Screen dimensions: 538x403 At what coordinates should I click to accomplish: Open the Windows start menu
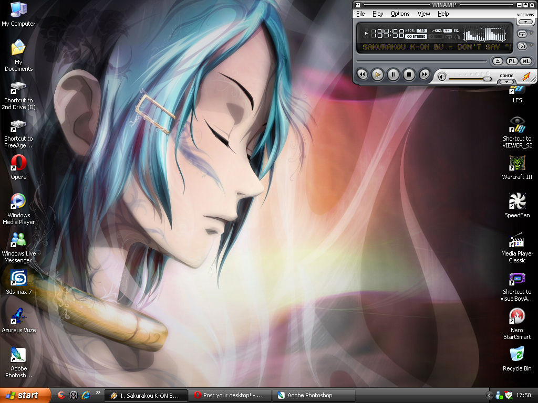tap(25, 396)
